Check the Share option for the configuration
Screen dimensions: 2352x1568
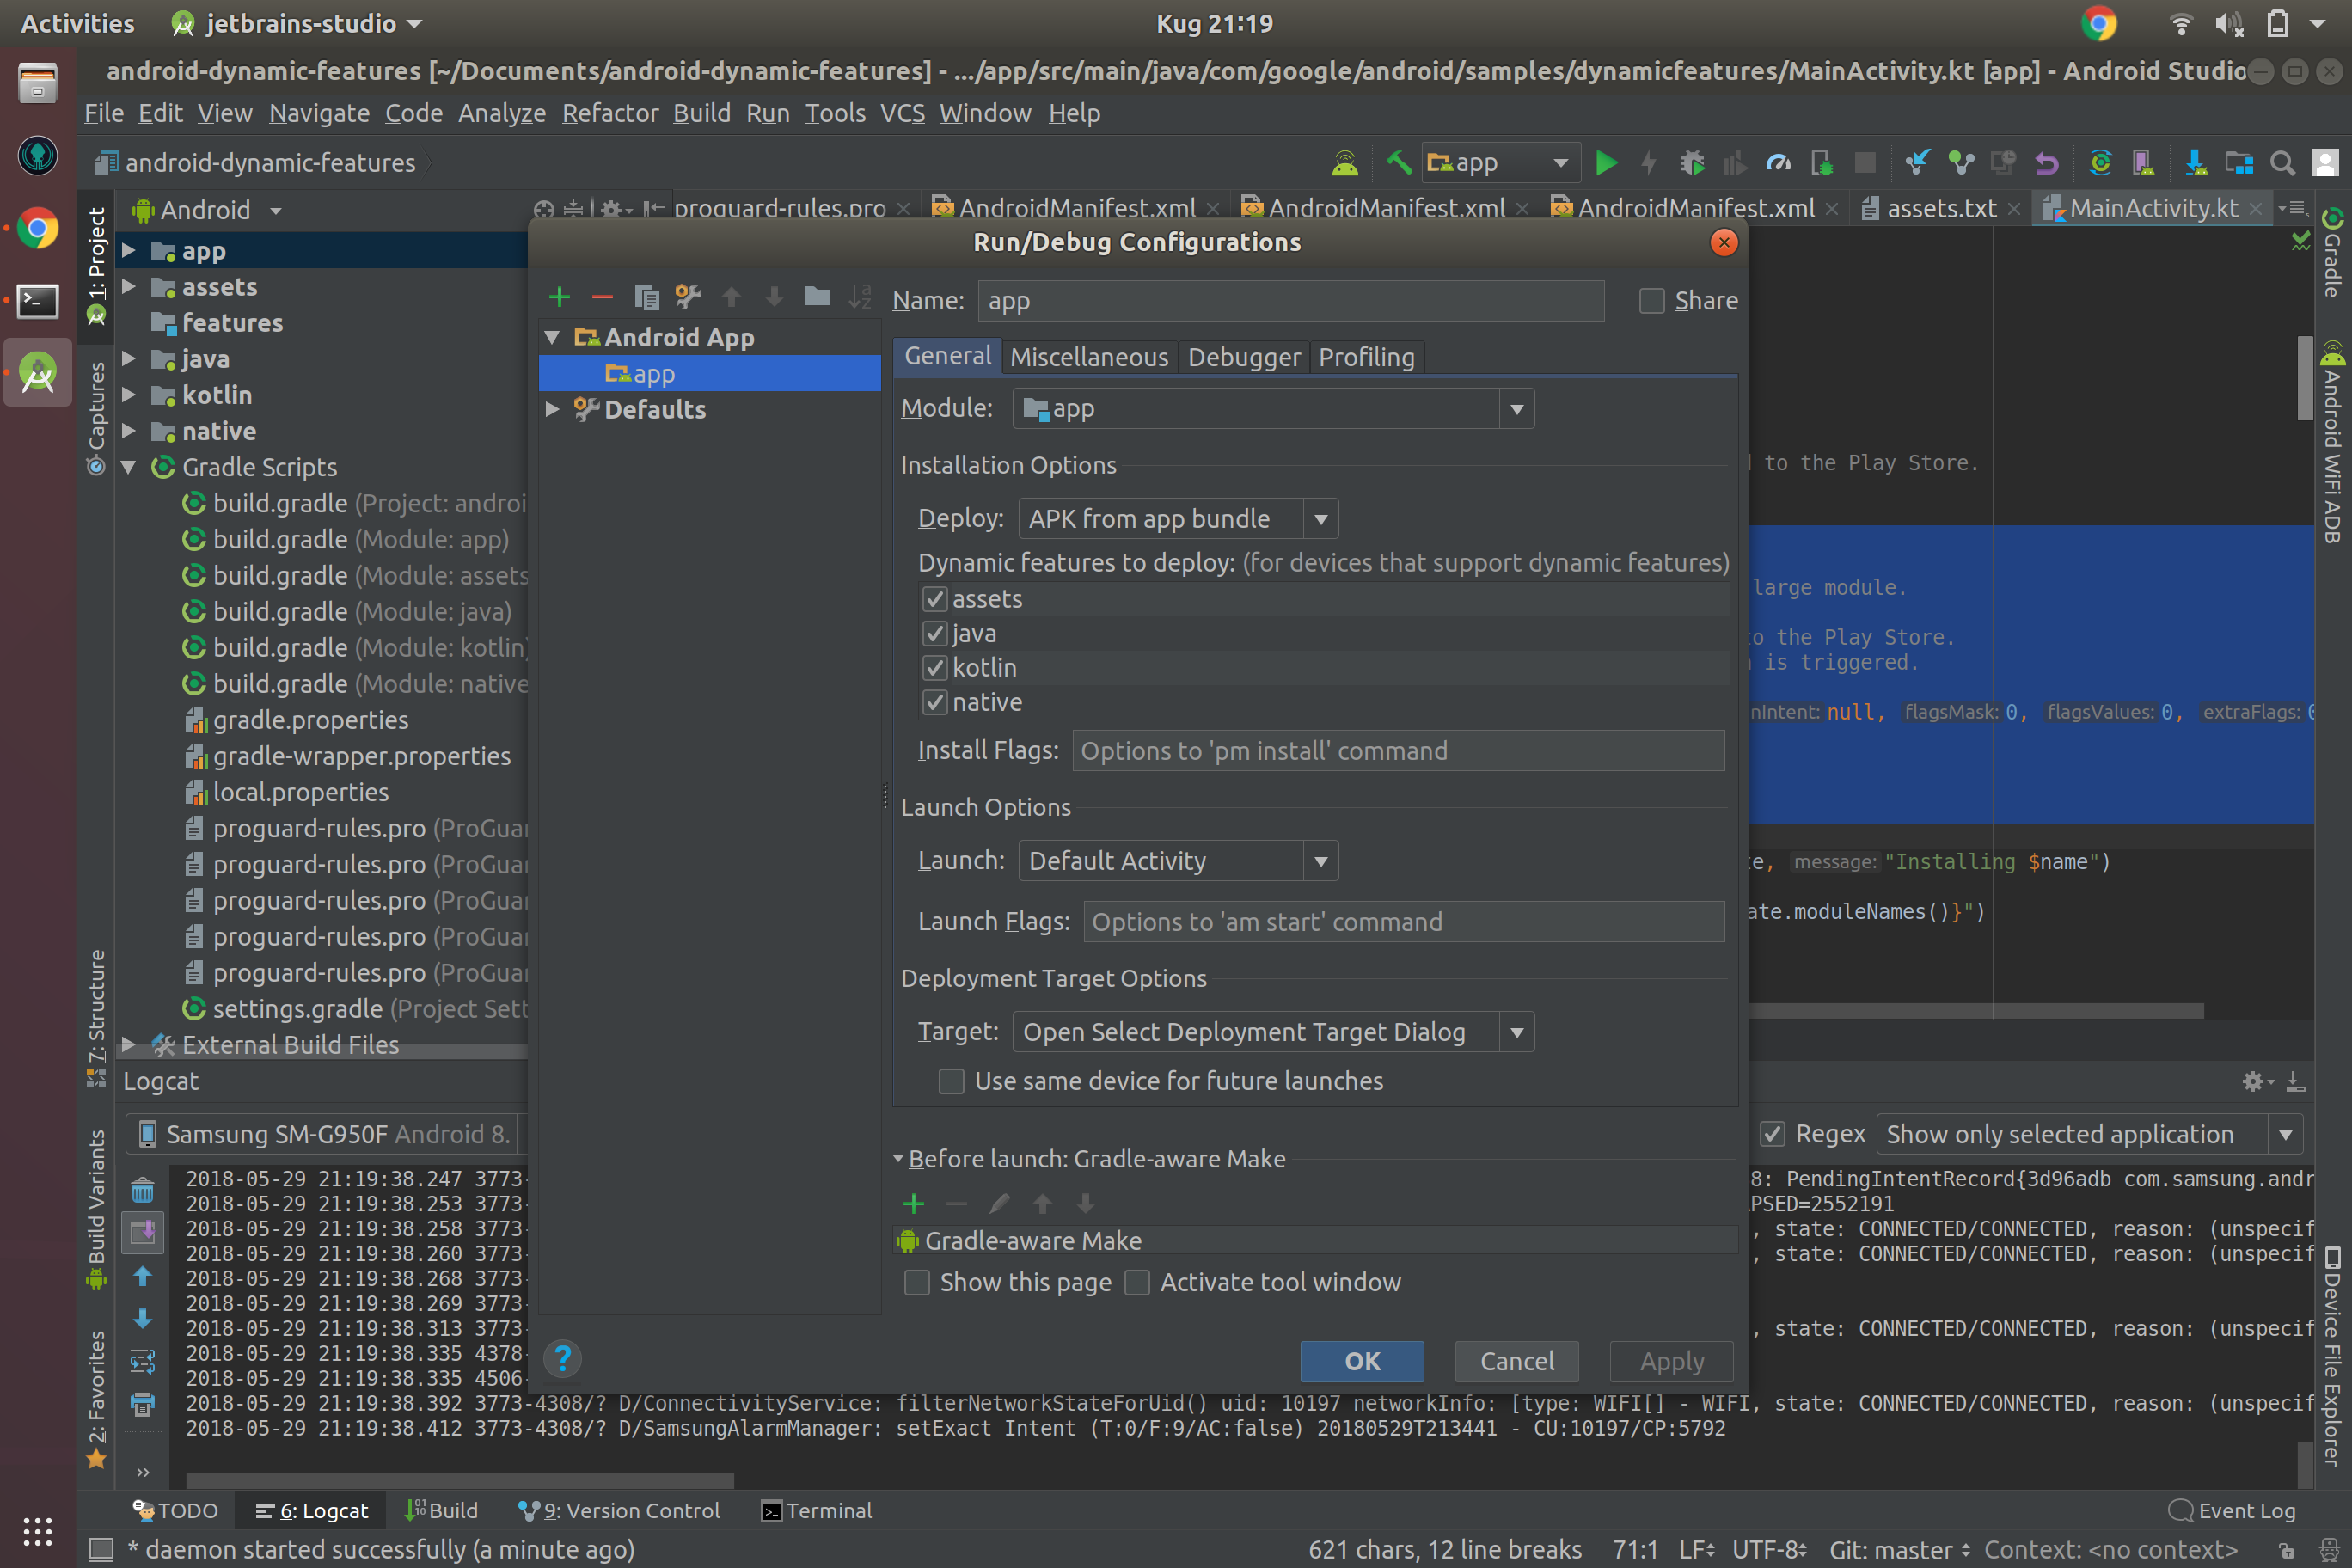tap(1651, 300)
